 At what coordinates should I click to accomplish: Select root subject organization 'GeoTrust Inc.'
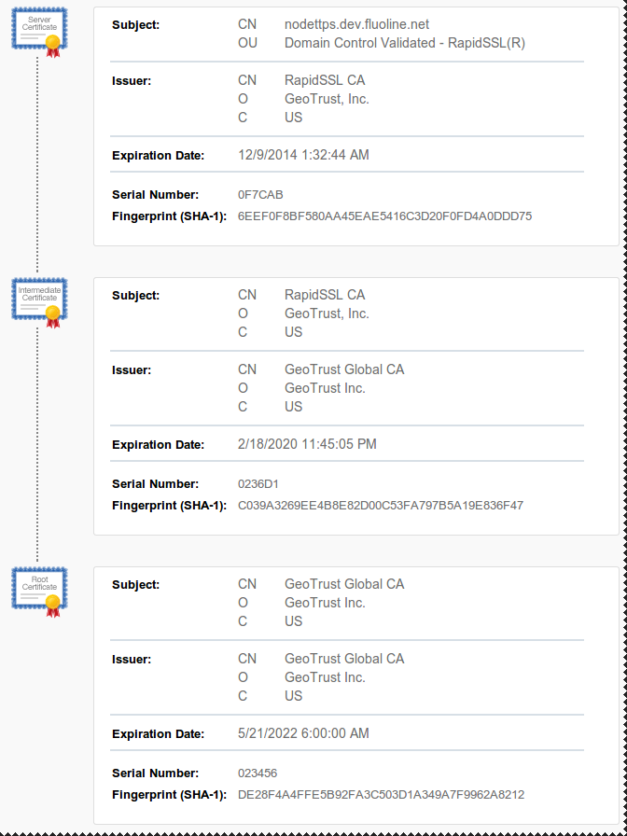click(x=325, y=603)
